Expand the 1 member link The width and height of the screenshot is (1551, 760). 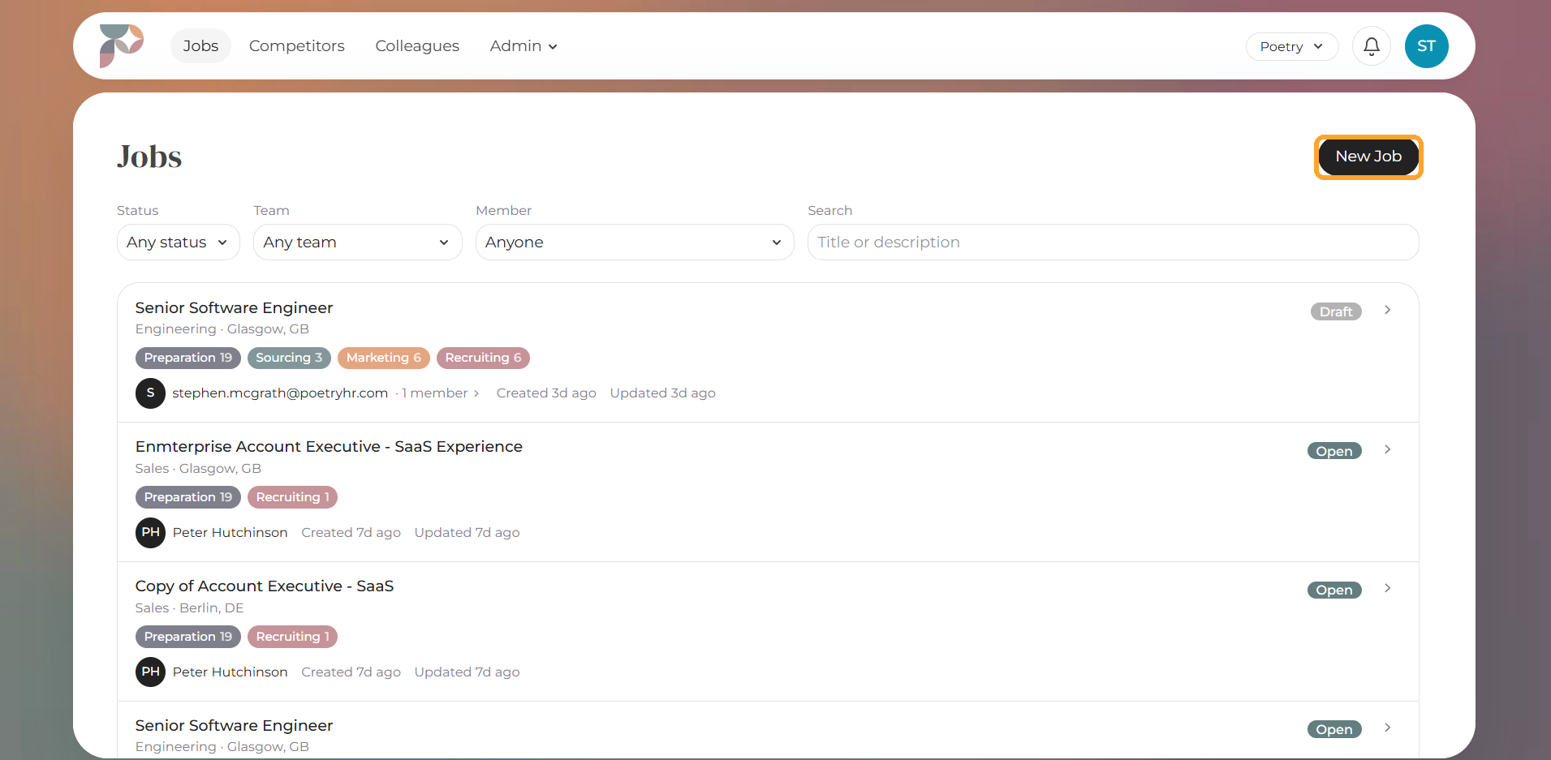point(440,393)
